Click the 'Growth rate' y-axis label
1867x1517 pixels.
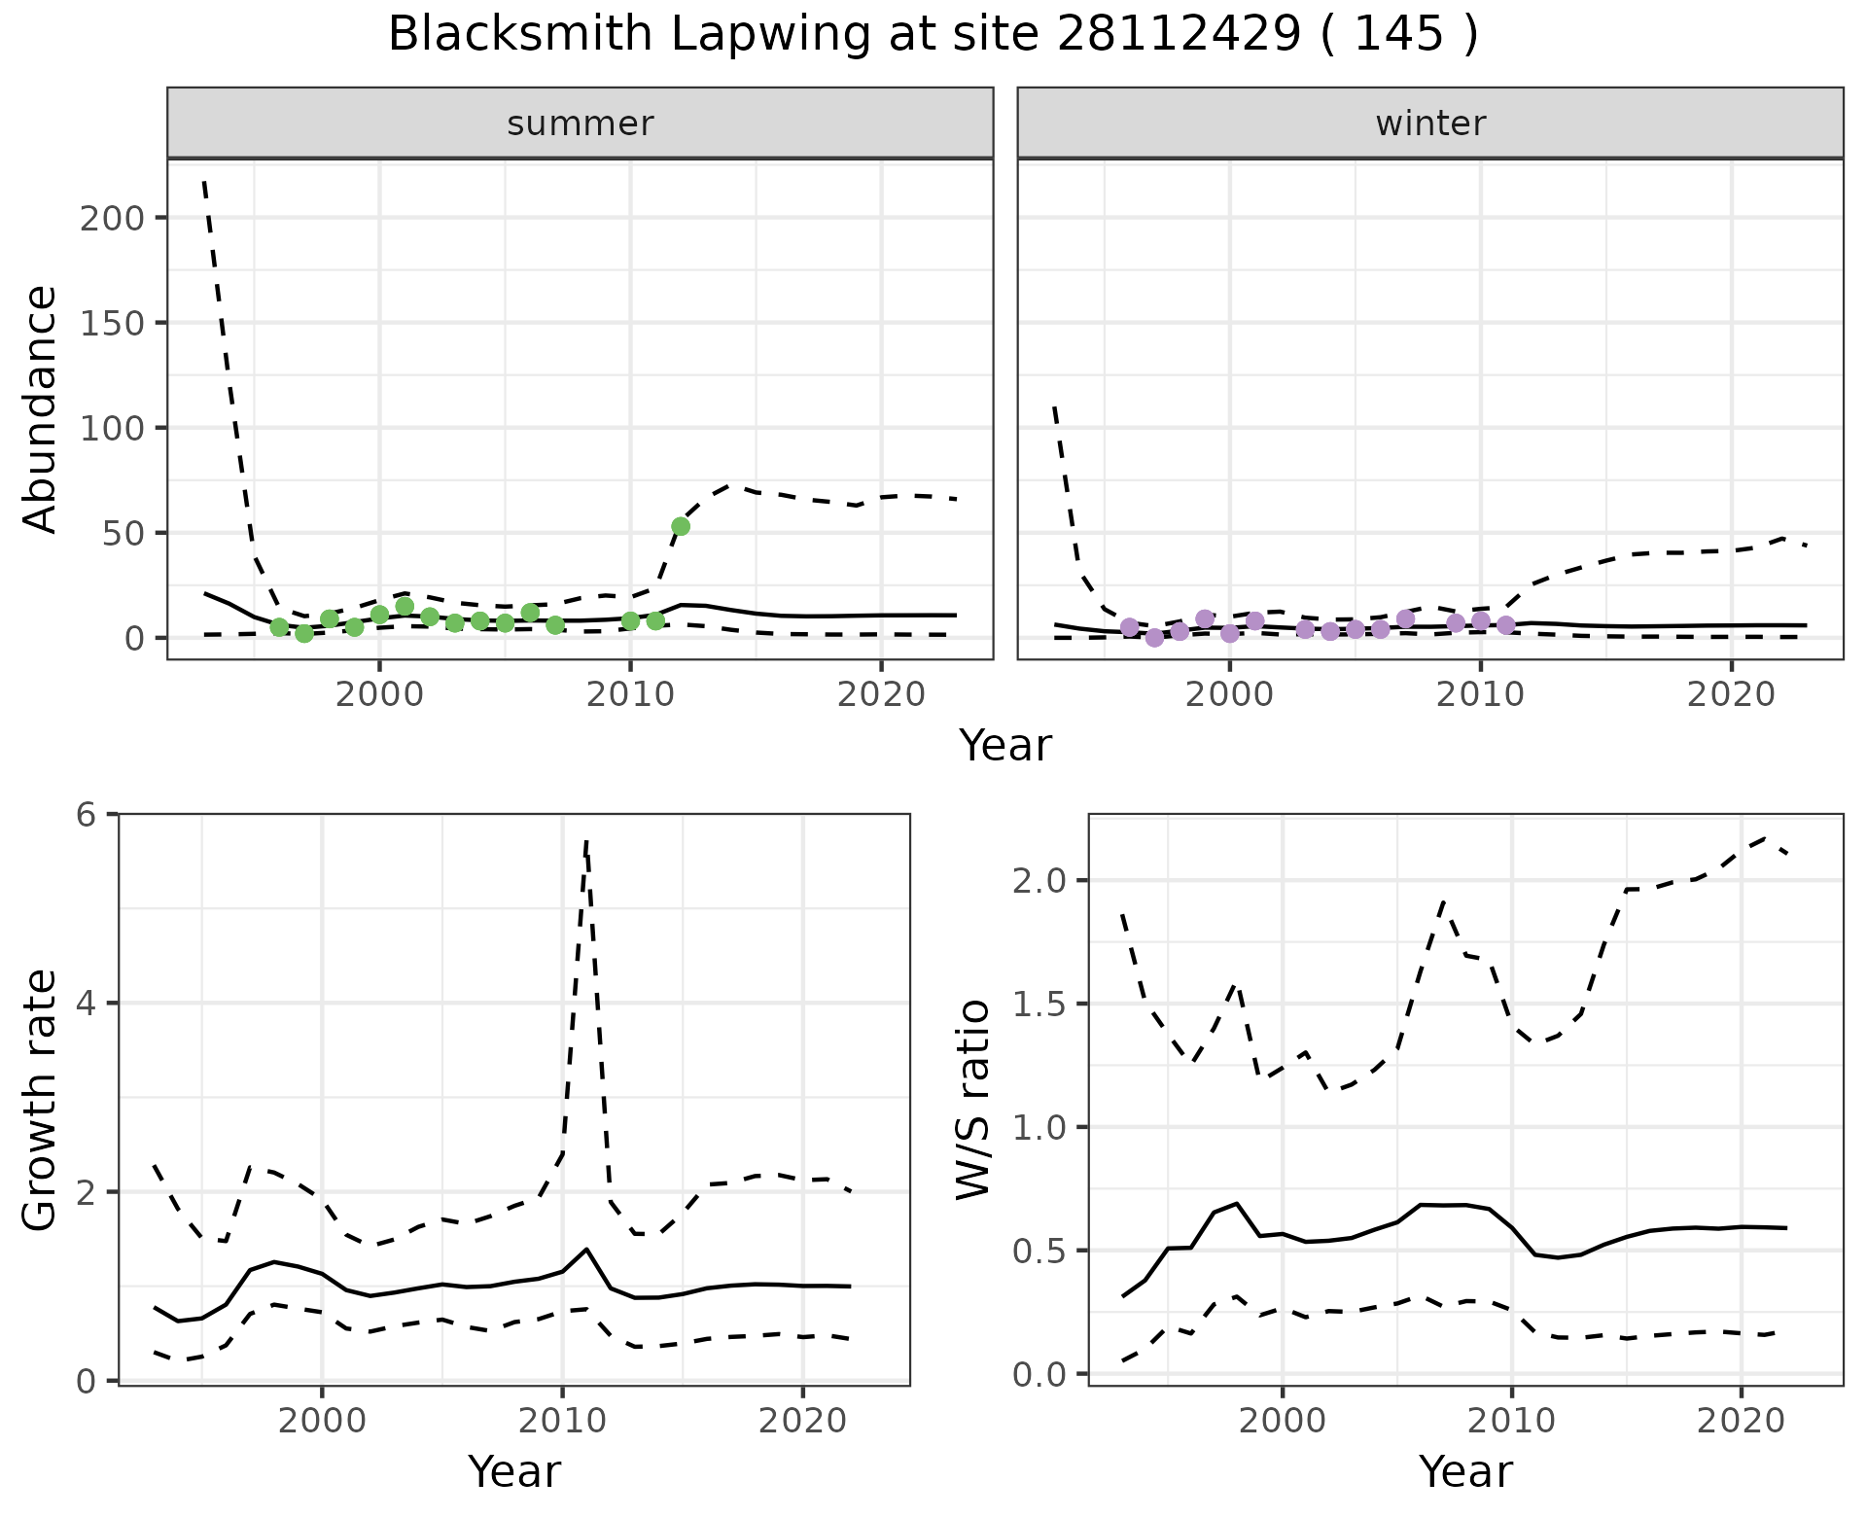coord(40,1099)
